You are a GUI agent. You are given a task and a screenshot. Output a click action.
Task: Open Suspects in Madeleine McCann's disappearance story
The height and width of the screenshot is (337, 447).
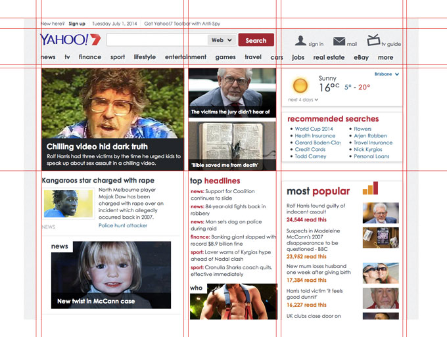coord(313,240)
